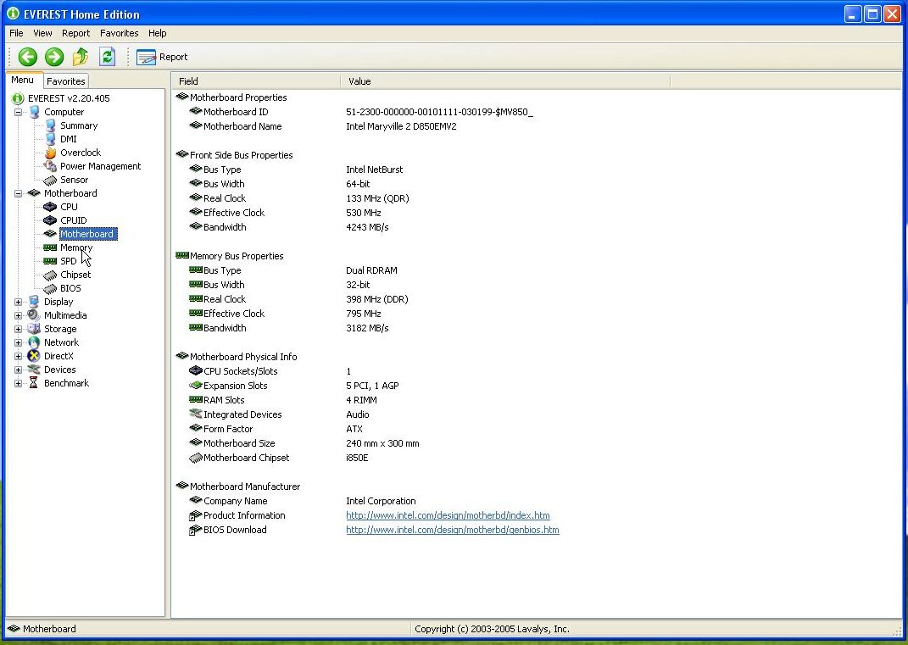Collapse the Motherboard tree node
This screenshot has height=645, width=908.
pos(19,193)
